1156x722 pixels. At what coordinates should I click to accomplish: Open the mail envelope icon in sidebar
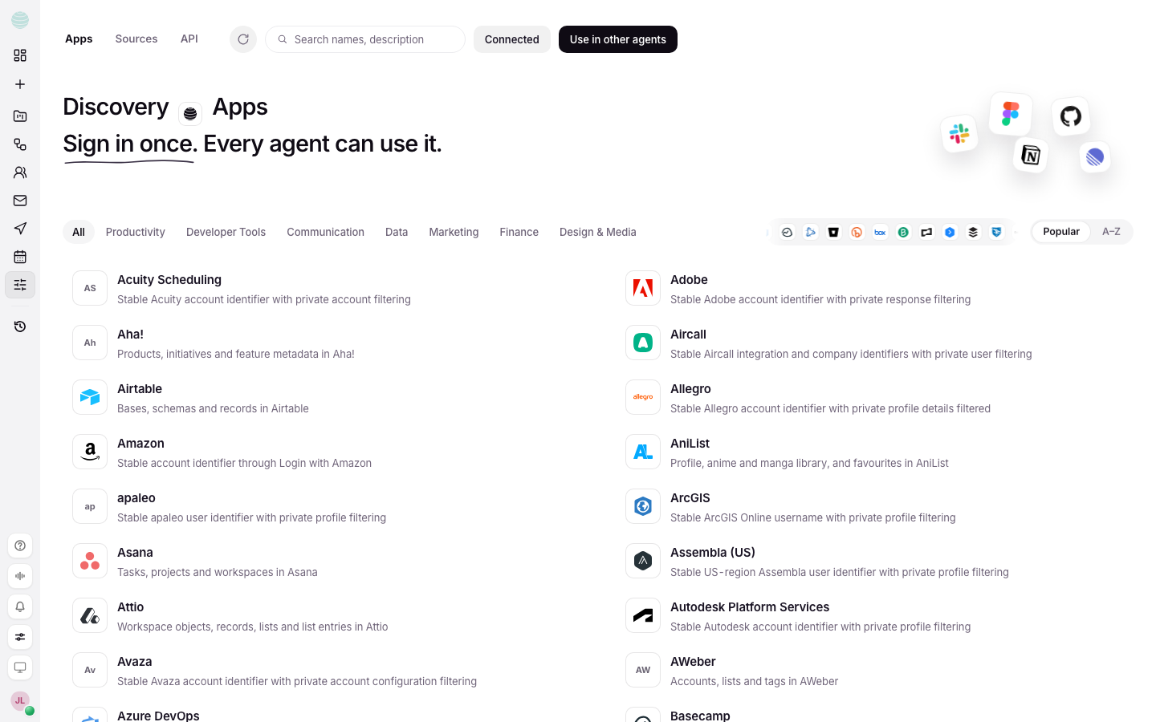coord(20,201)
